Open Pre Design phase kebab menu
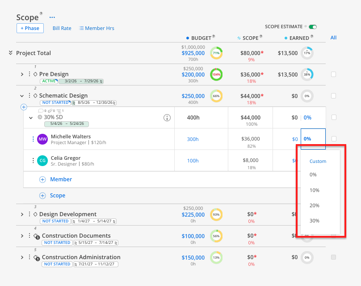Image resolution: width=361 pixels, height=286 pixels. tap(29, 74)
